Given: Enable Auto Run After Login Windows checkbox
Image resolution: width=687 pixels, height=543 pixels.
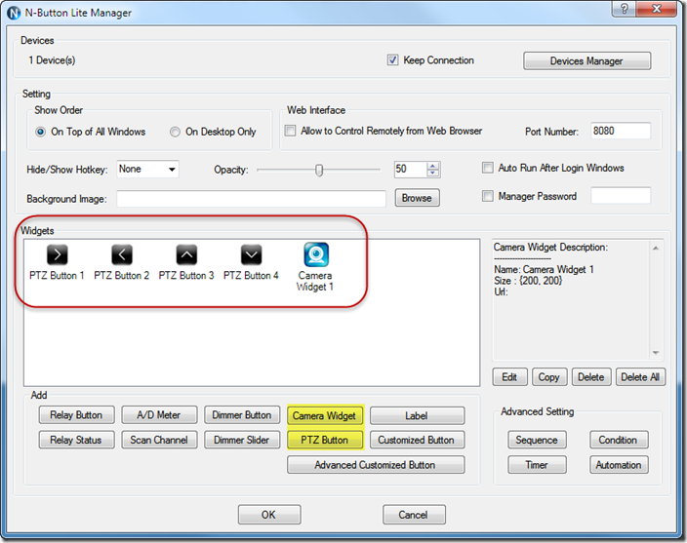Looking at the screenshot, I should coord(488,168).
